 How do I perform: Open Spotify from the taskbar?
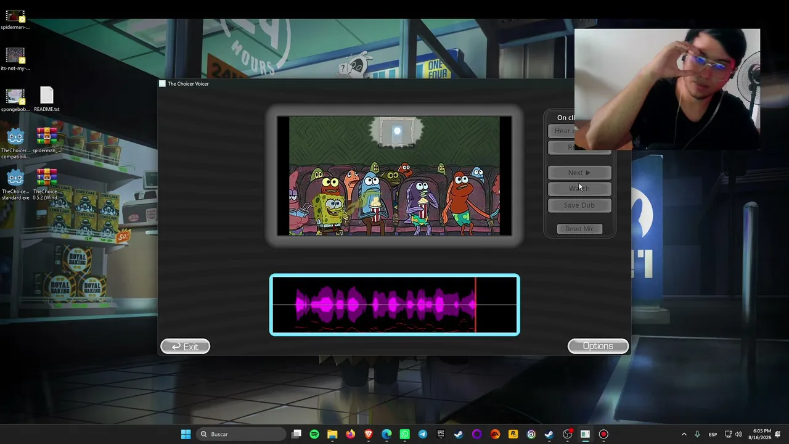(314, 434)
